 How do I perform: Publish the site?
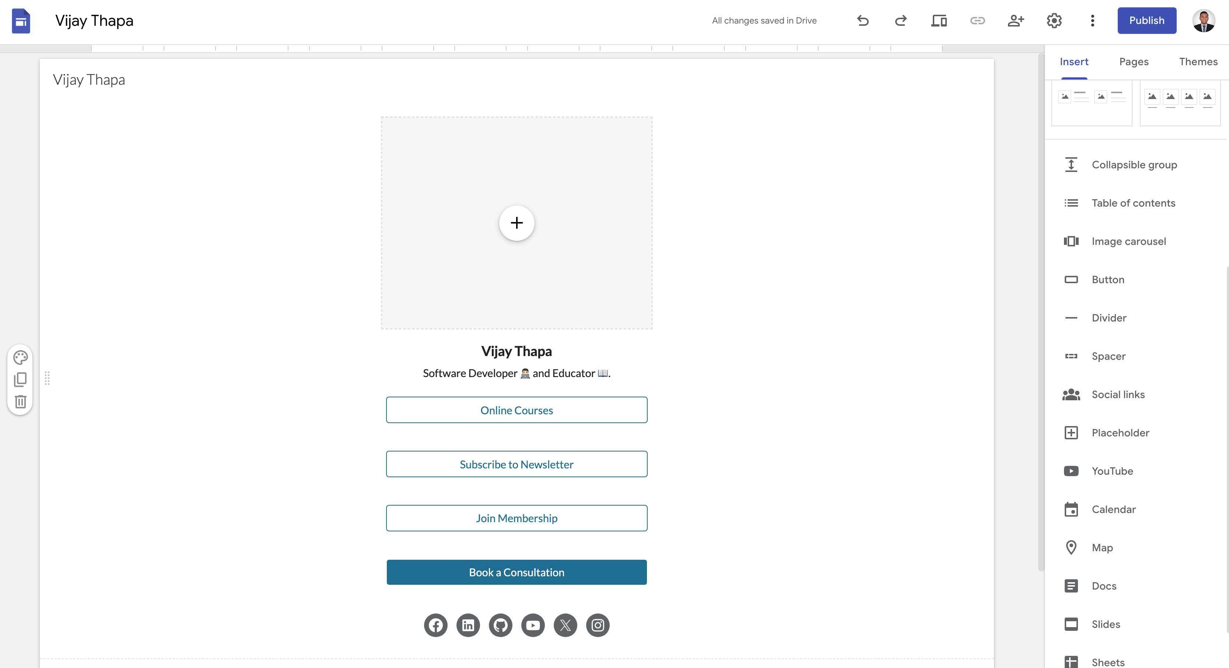(1146, 21)
